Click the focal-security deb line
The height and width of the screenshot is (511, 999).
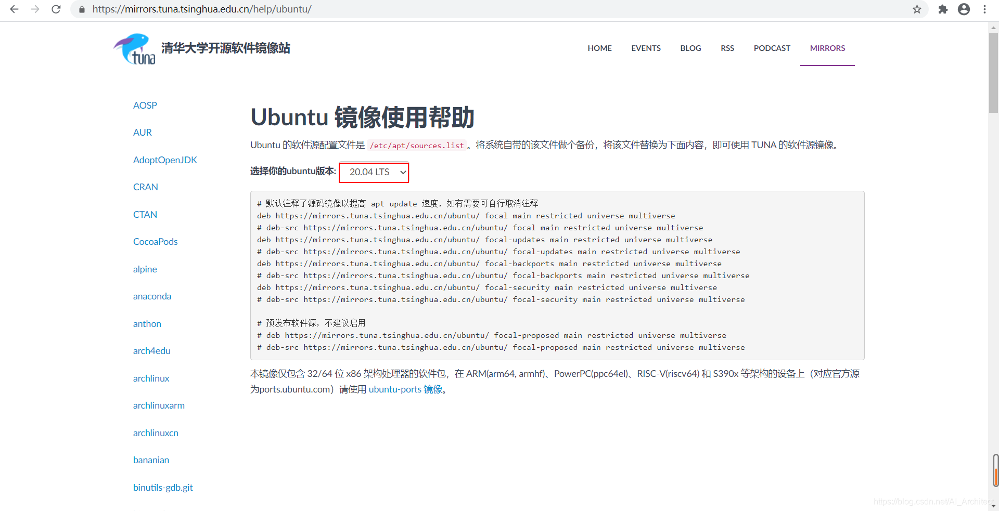coord(487,287)
